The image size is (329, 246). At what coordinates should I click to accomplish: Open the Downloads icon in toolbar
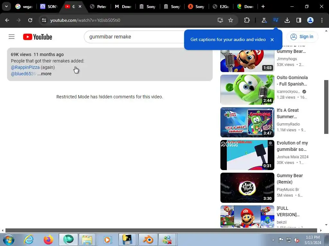click(x=287, y=20)
